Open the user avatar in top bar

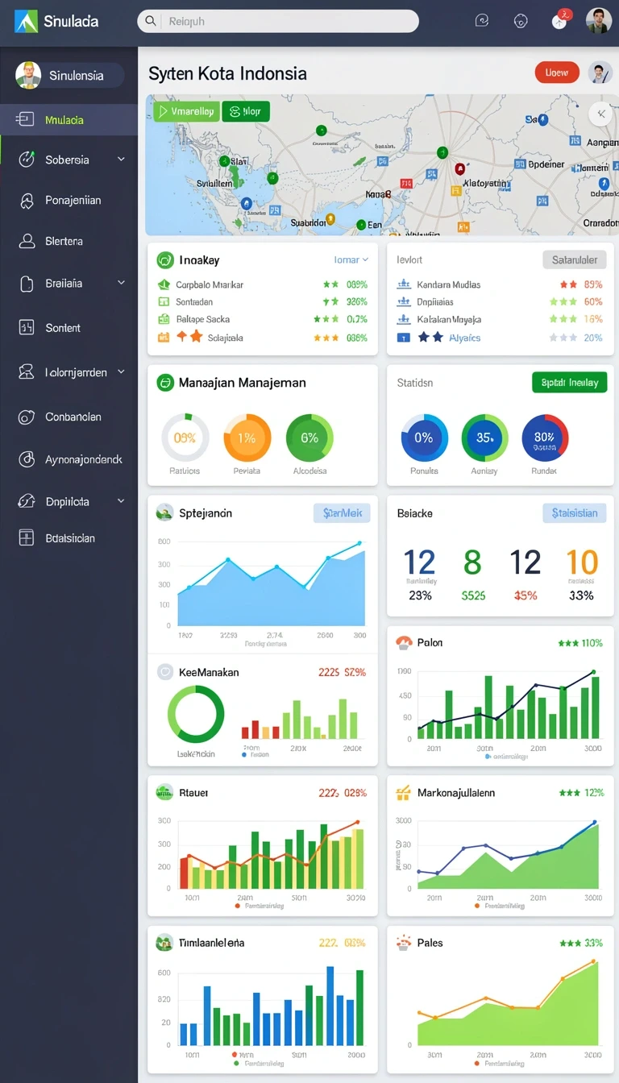599,20
